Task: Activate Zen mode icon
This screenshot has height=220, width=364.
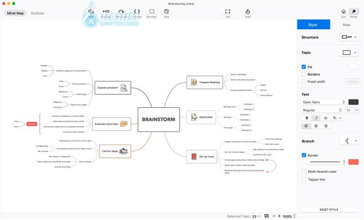Action: [x=227, y=12]
